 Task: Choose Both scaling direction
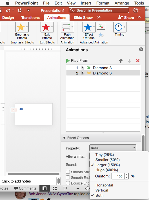99,195
